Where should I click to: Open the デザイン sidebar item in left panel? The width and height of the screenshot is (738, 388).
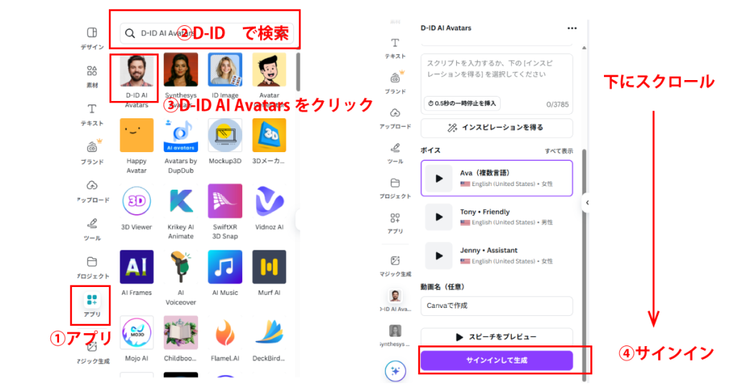pyautogui.click(x=92, y=38)
